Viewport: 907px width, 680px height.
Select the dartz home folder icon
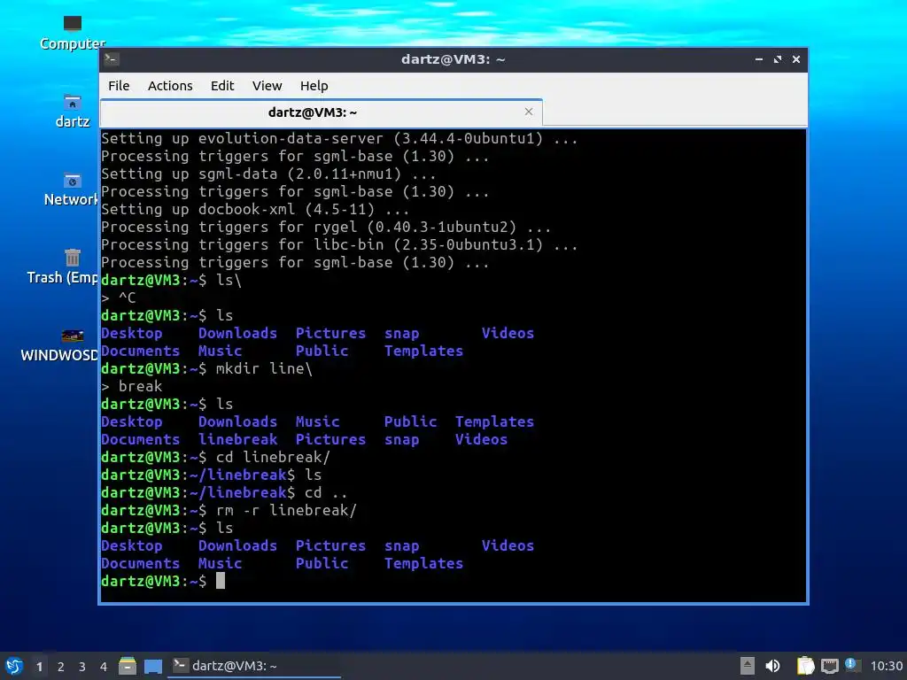pyautogui.click(x=73, y=111)
